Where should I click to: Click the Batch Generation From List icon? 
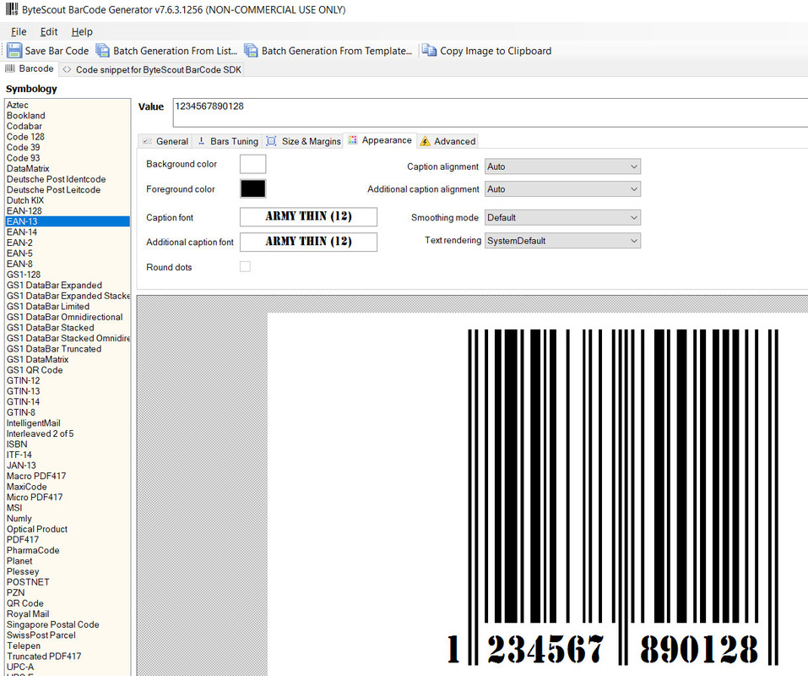(x=102, y=51)
